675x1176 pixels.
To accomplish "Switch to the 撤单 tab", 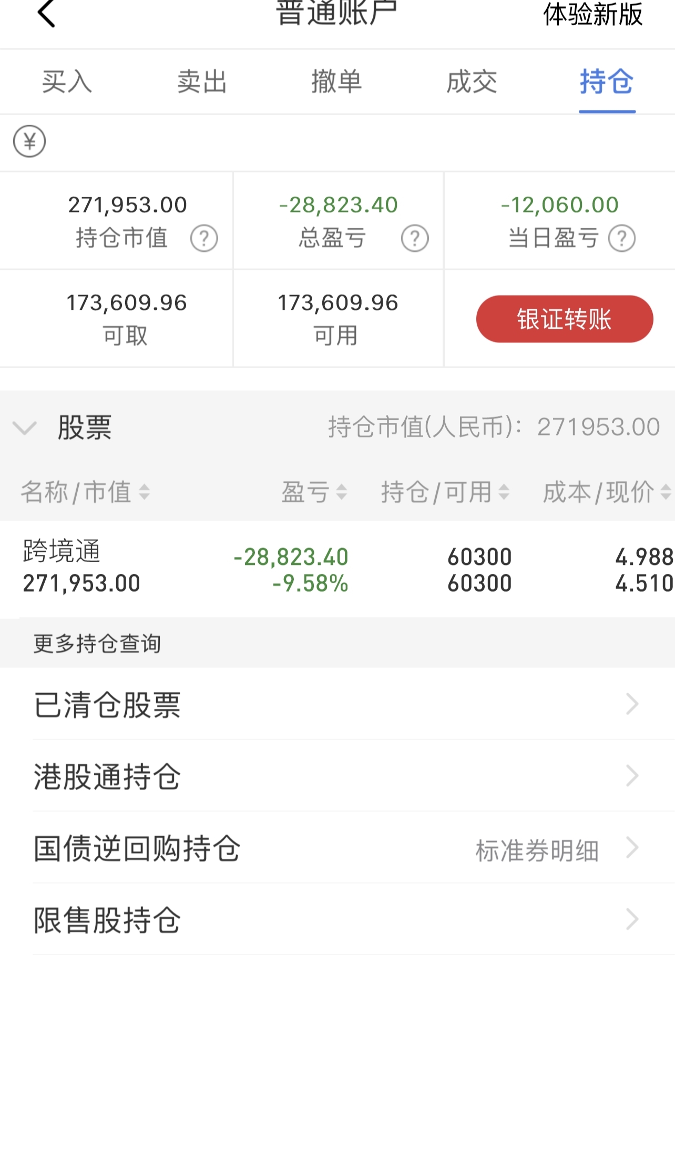I will pos(336,82).
